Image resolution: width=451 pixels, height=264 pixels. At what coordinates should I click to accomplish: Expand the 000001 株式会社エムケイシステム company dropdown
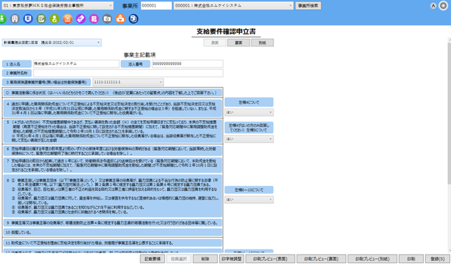pyautogui.click(x=234, y=6)
